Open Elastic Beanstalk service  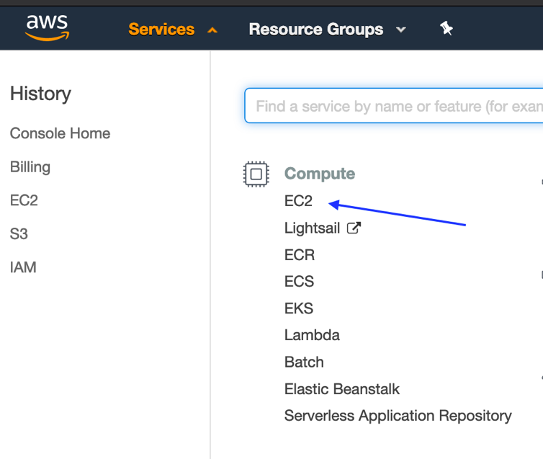[341, 389]
